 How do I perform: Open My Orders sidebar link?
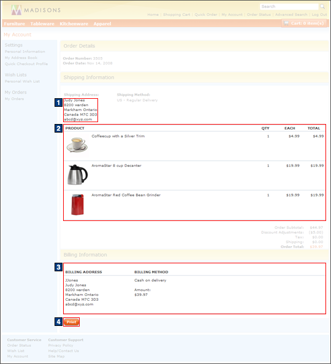(14, 99)
